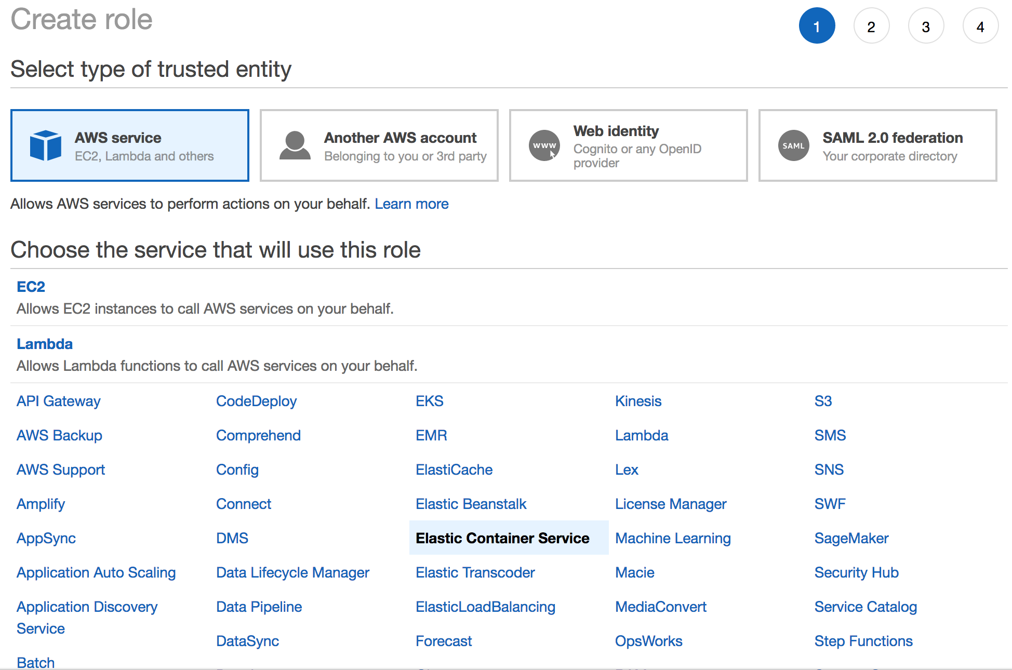Go to step 3 circle
This screenshot has width=1012, height=670.
click(926, 26)
